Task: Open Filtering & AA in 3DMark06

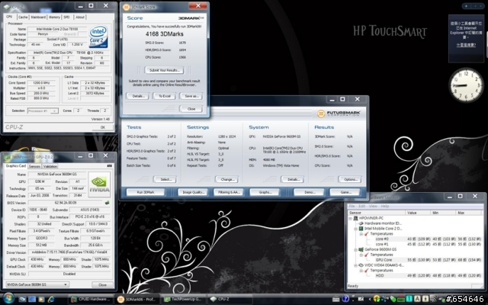Action: click(229, 192)
